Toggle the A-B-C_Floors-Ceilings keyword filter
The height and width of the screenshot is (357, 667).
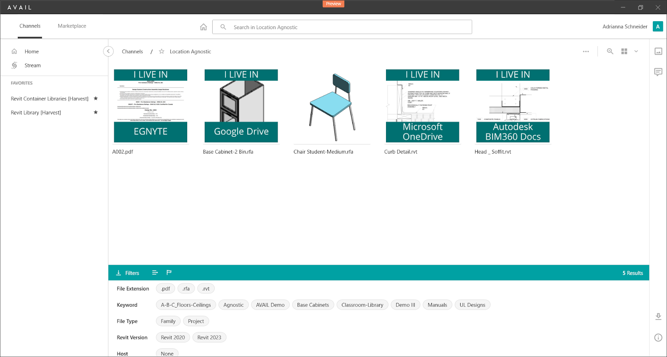pos(186,305)
